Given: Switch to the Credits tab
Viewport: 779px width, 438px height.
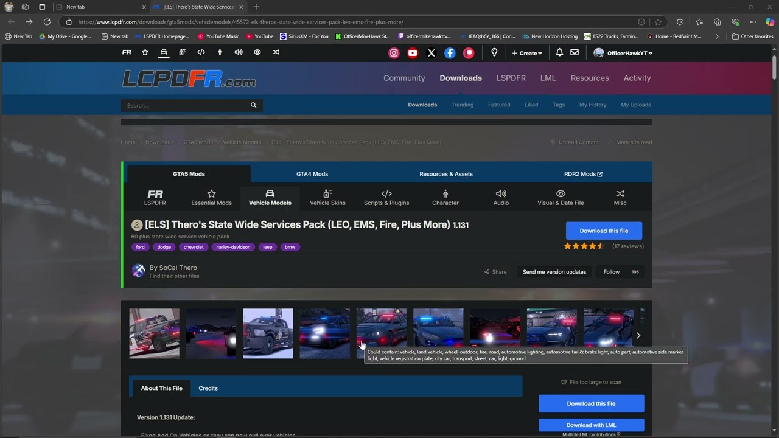Looking at the screenshot, I should click(x=208, y=388).
